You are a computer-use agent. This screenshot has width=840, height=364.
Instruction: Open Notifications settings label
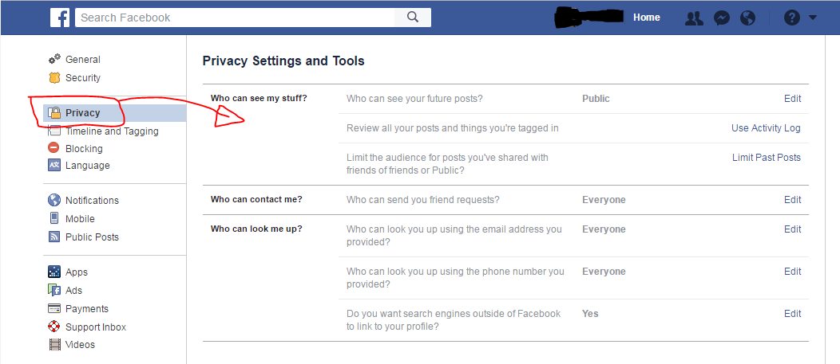tap(92, 201)
